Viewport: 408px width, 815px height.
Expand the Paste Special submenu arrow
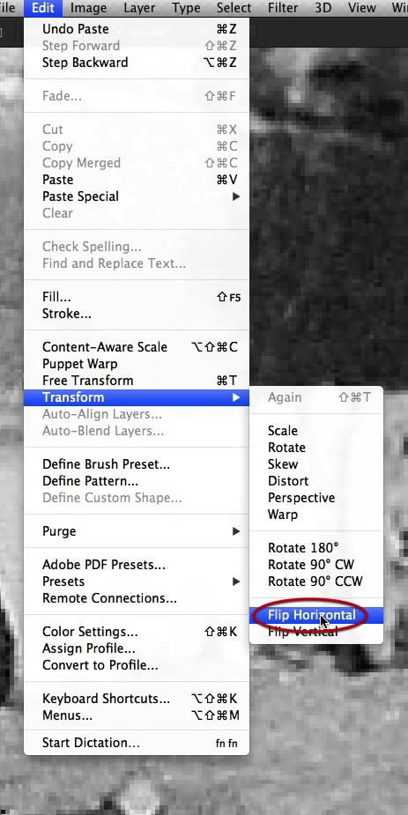(236, 196)
